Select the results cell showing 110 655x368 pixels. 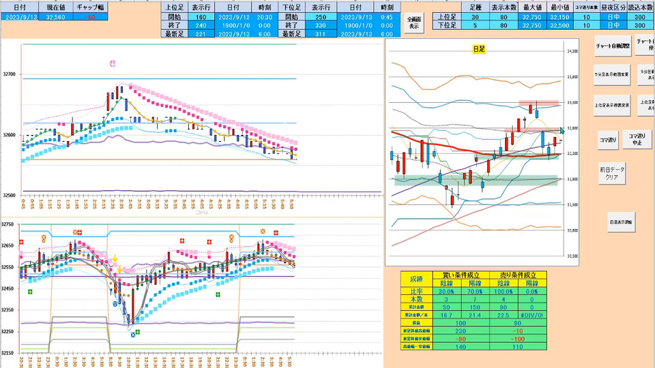[x=518, y=346]
